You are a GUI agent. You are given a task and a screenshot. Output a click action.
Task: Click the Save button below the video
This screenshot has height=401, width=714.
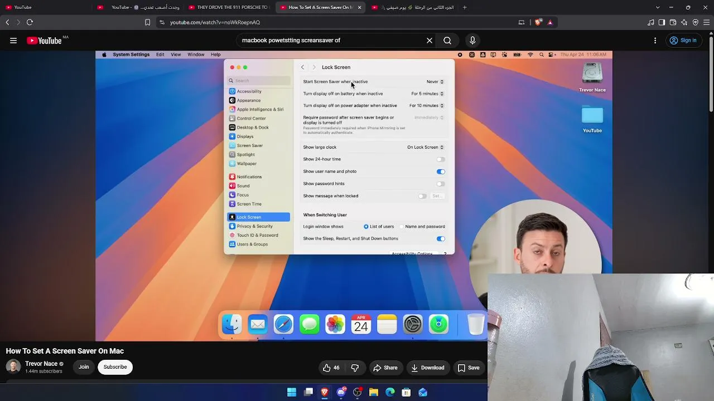pos(469,368)
